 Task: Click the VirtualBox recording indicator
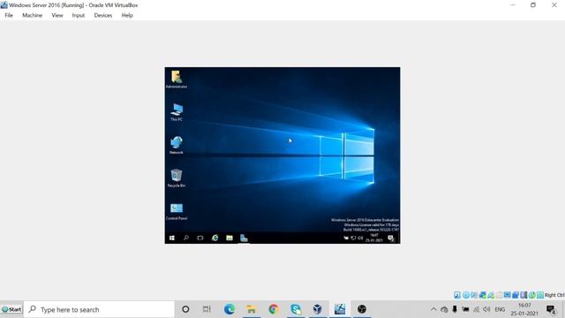tap(516, 295)
